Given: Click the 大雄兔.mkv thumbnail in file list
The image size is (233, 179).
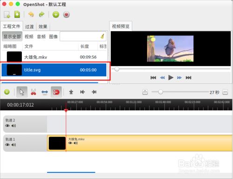Looking at the screenshot, I should 14,57.
